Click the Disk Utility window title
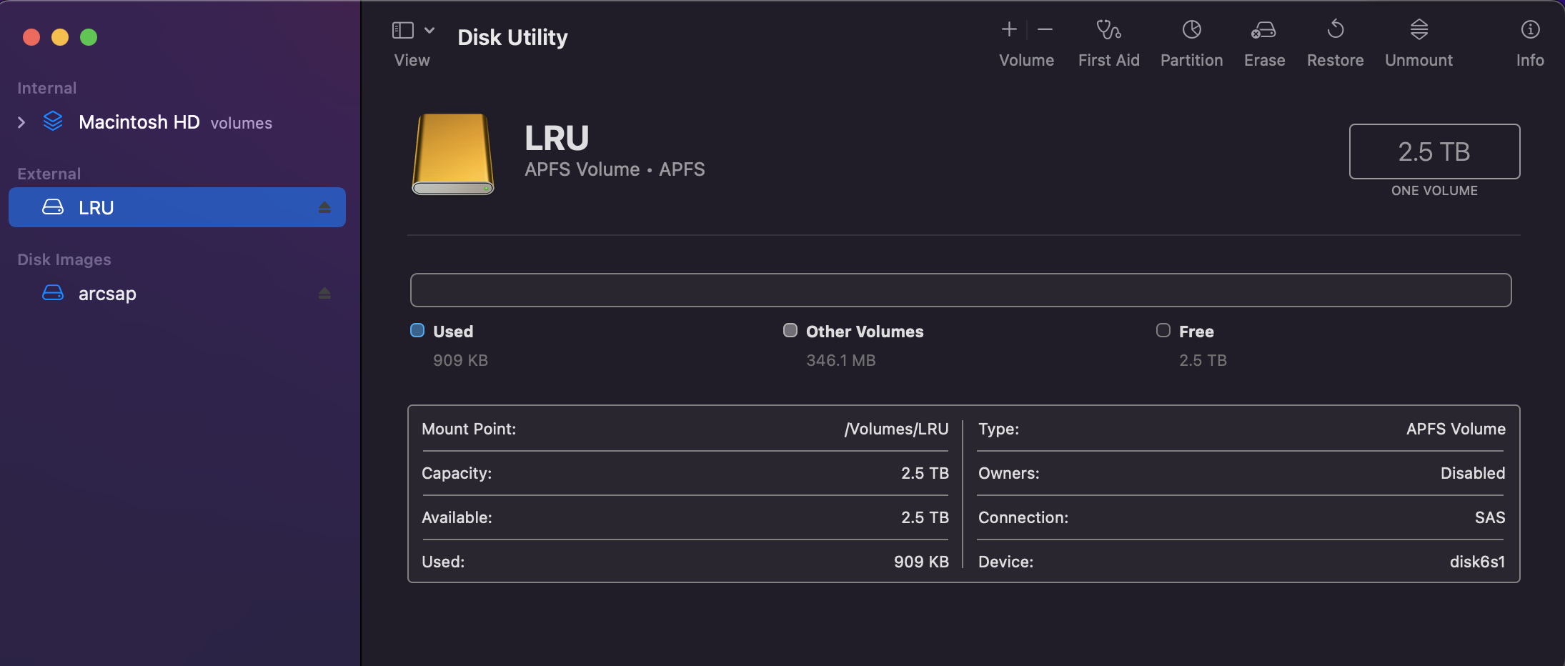Image resolution: width=1565 pixels, height=666 pixels. pos(512,37)
